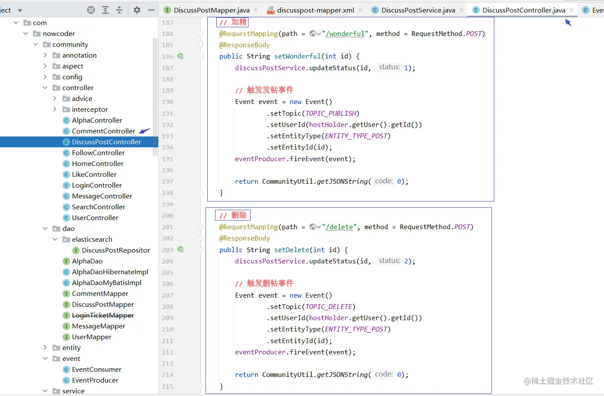Collapse the event package

[45, 358]
